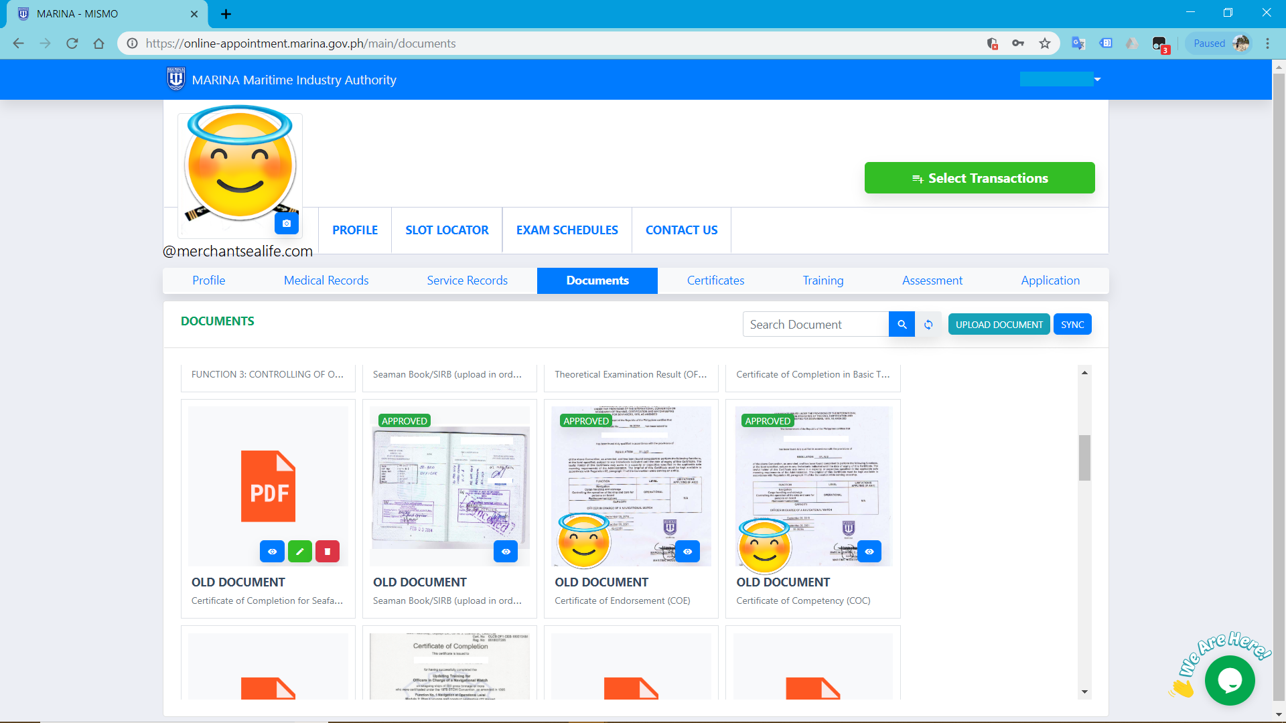1286x723 pixels.
Task: Go back to the previous browser page
Action: [x=18, y=44]
